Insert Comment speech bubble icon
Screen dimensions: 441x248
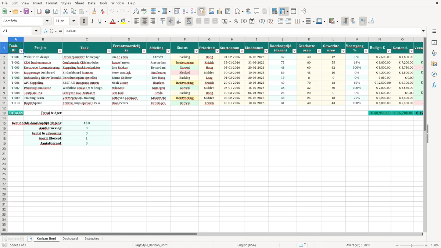(257, 11)
